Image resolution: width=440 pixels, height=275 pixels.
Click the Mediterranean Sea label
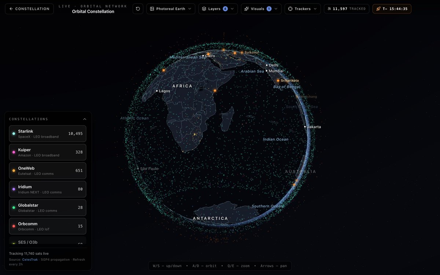point(187,57)
